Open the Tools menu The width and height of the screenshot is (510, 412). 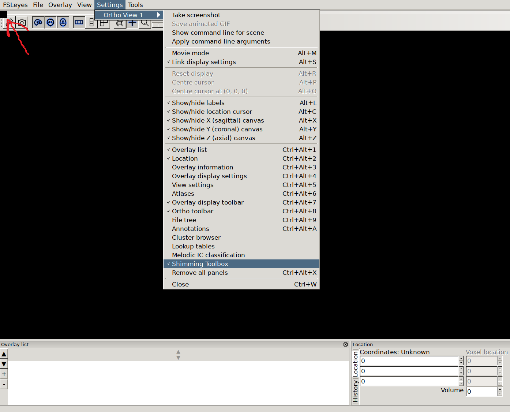coord(135,5)
